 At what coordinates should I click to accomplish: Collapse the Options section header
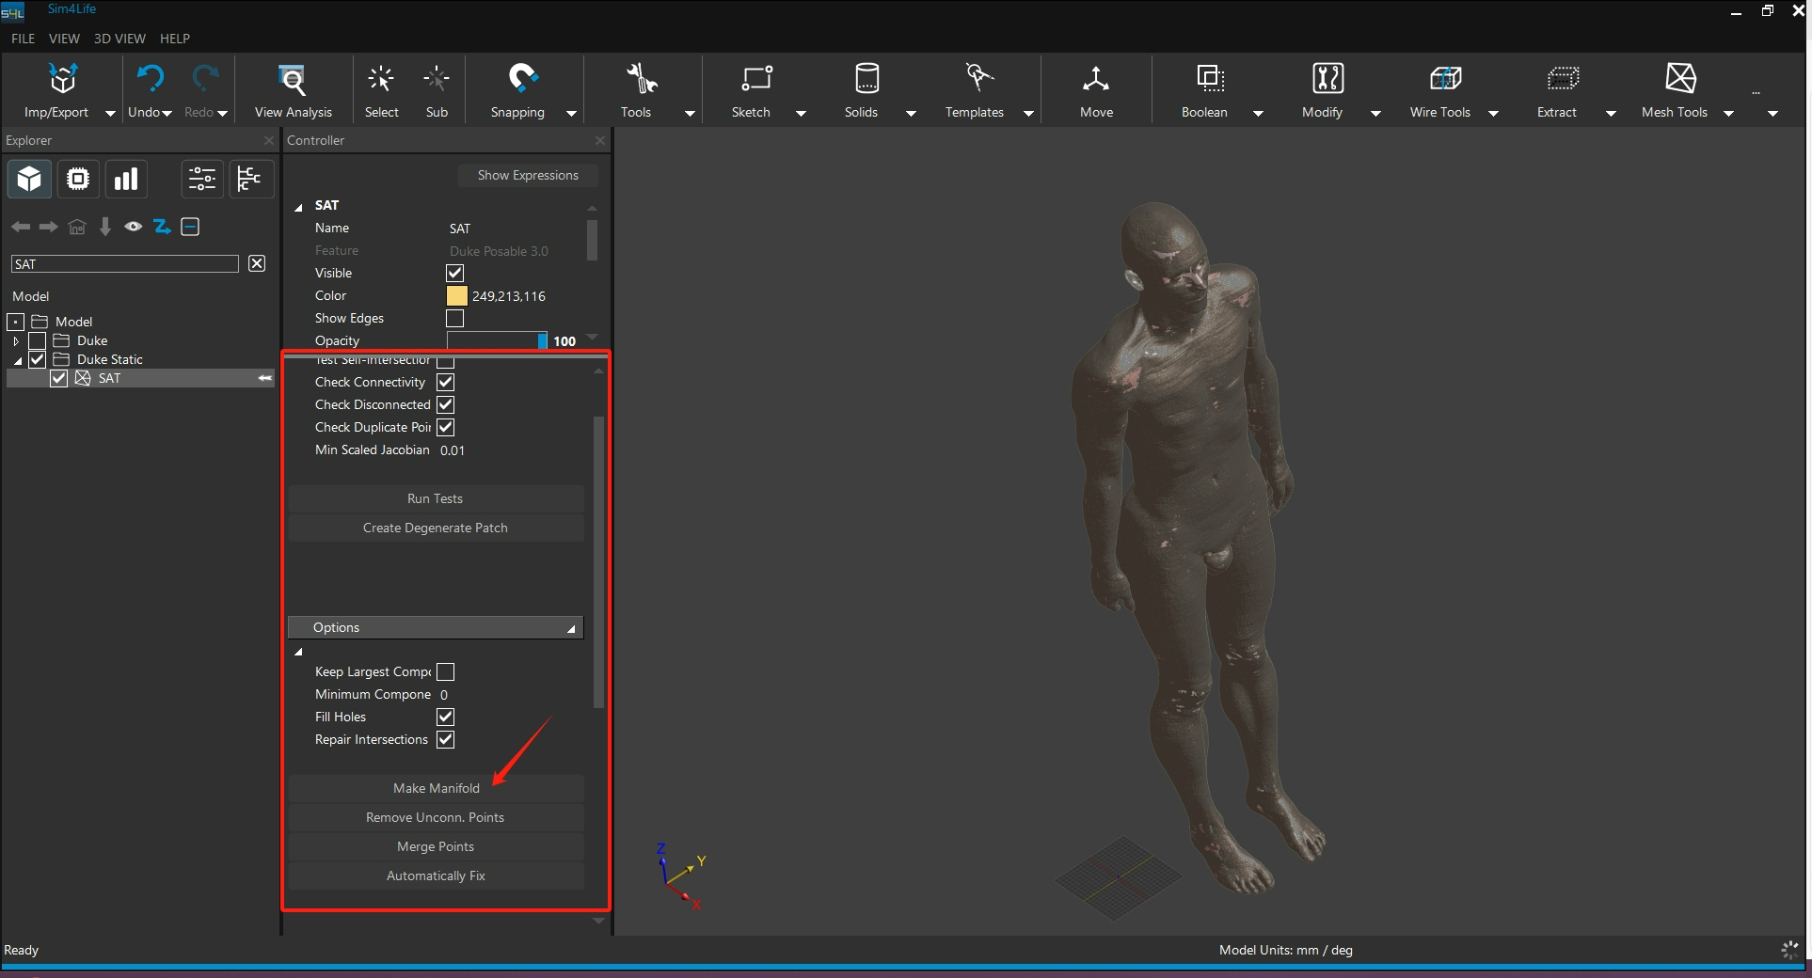436,627
